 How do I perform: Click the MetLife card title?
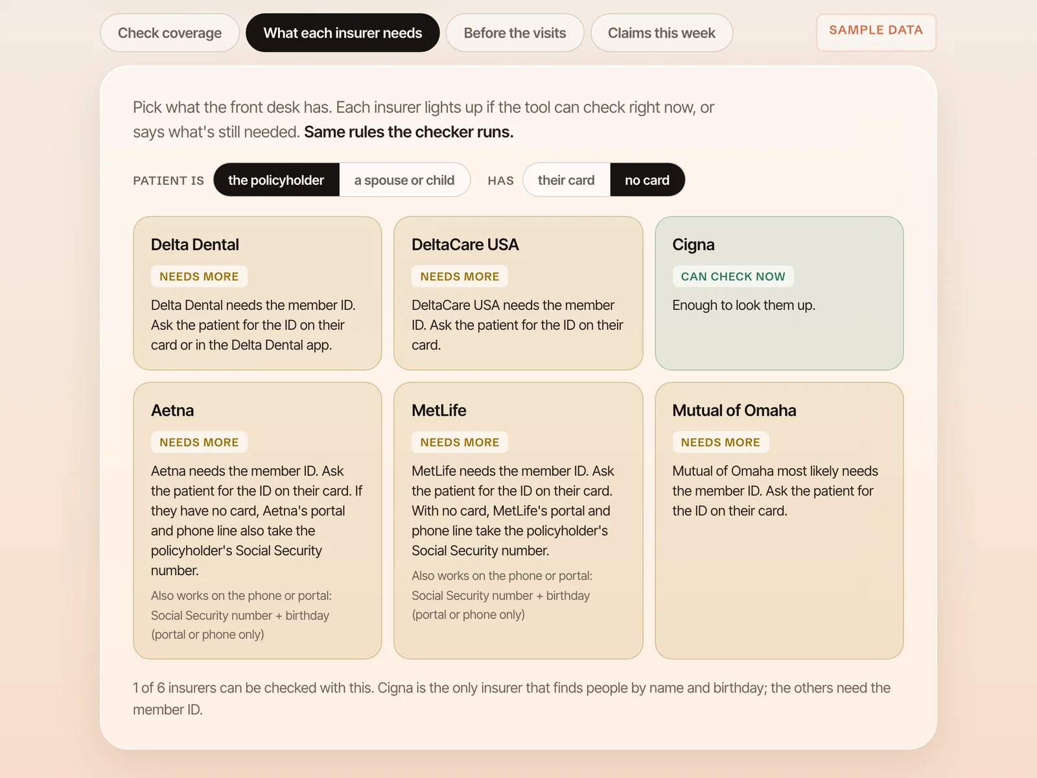click(439, 410)
